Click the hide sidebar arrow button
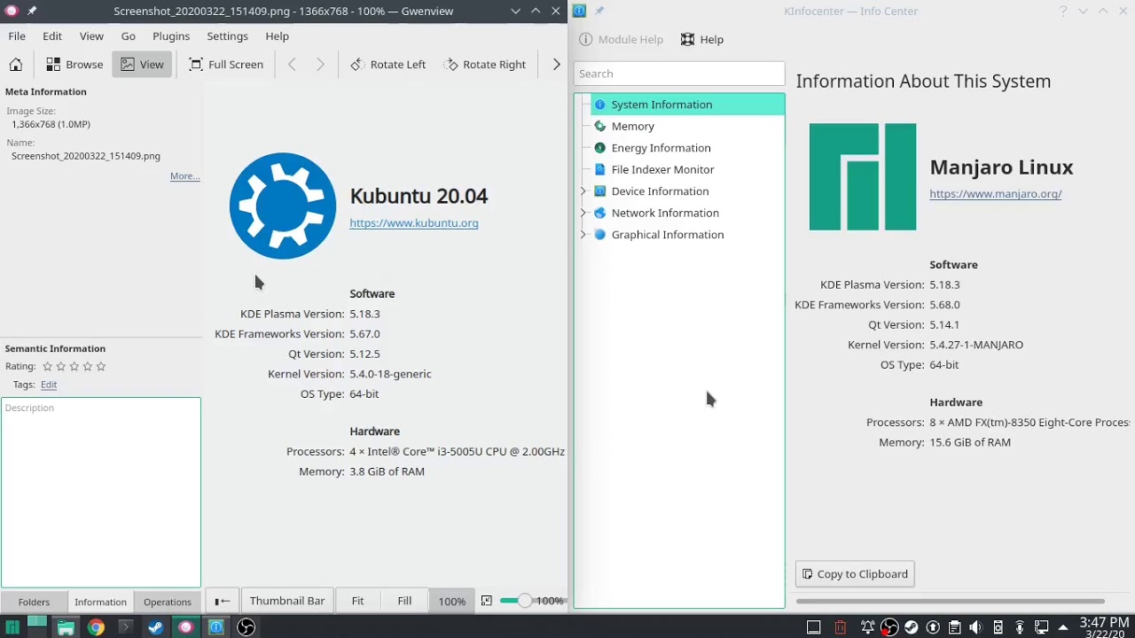Image resolution: width=1135 pixels, height=638 pixels. (x=222, y=601)
